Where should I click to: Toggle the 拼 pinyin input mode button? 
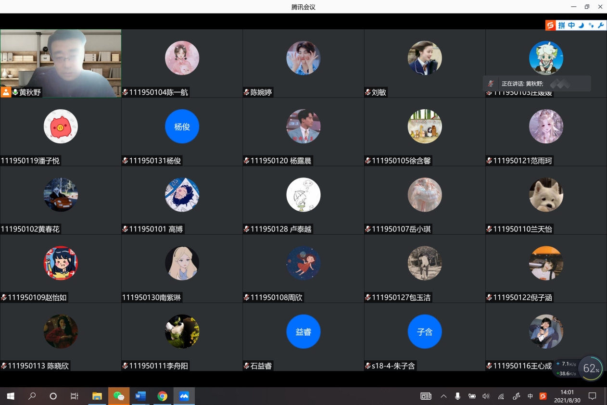pos(561,25)
